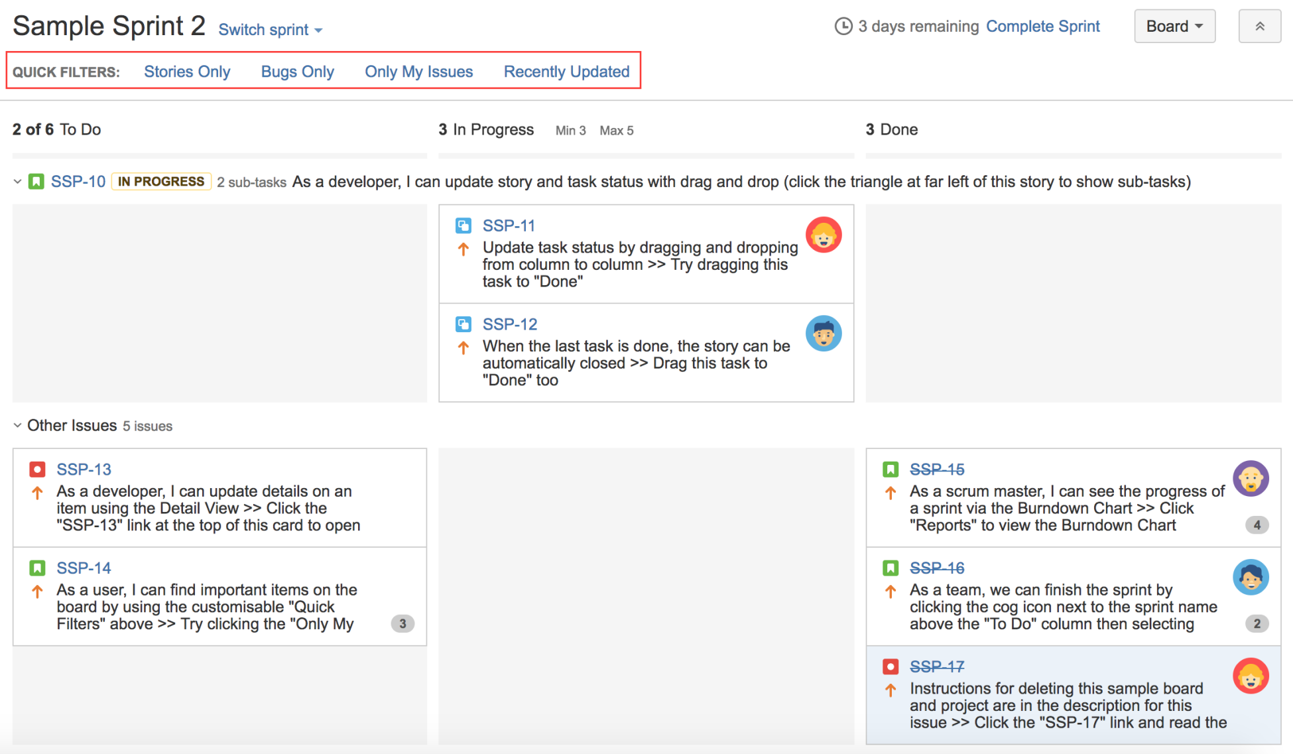Click the IN PROGRESS status lozenge

[x=161, y=181]
